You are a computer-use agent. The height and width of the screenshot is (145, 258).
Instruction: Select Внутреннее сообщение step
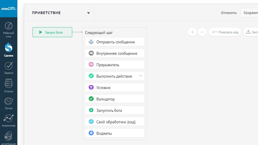(x=115, y=53)
